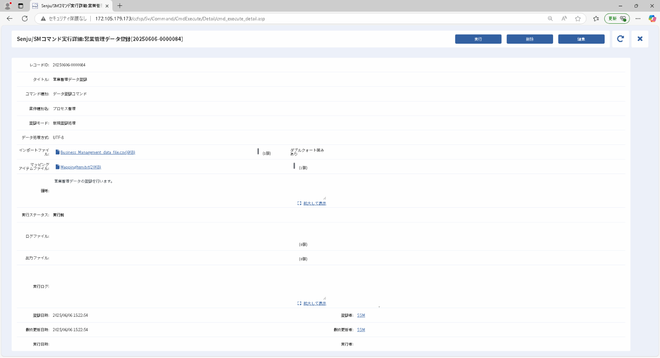660x358 pixels.
Task: Expand the 備考 remarks field via 拡大して表示
Action: 315,204
